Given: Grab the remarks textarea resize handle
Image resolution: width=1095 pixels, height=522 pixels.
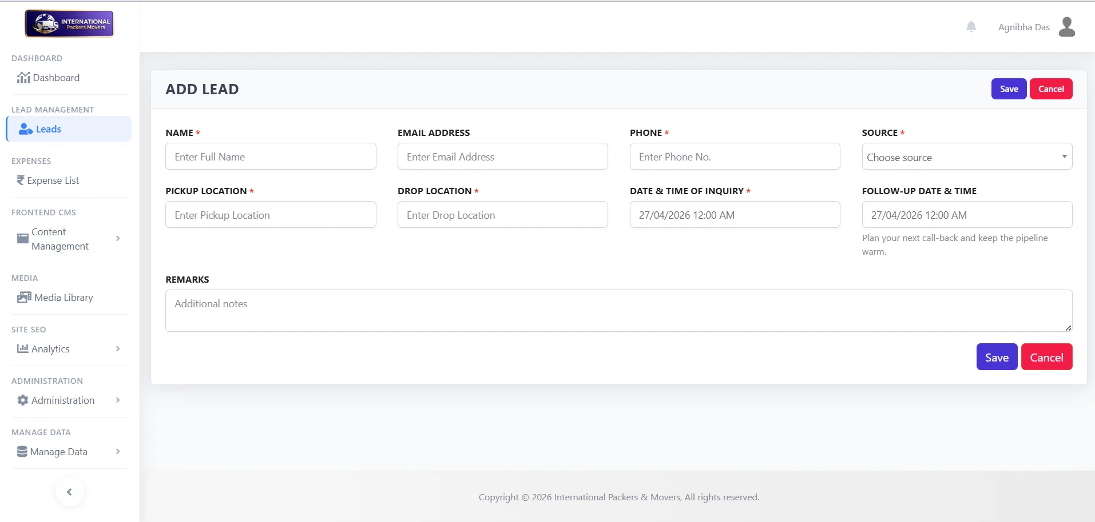Looking at the screenshot, I should pos(1068,328).
